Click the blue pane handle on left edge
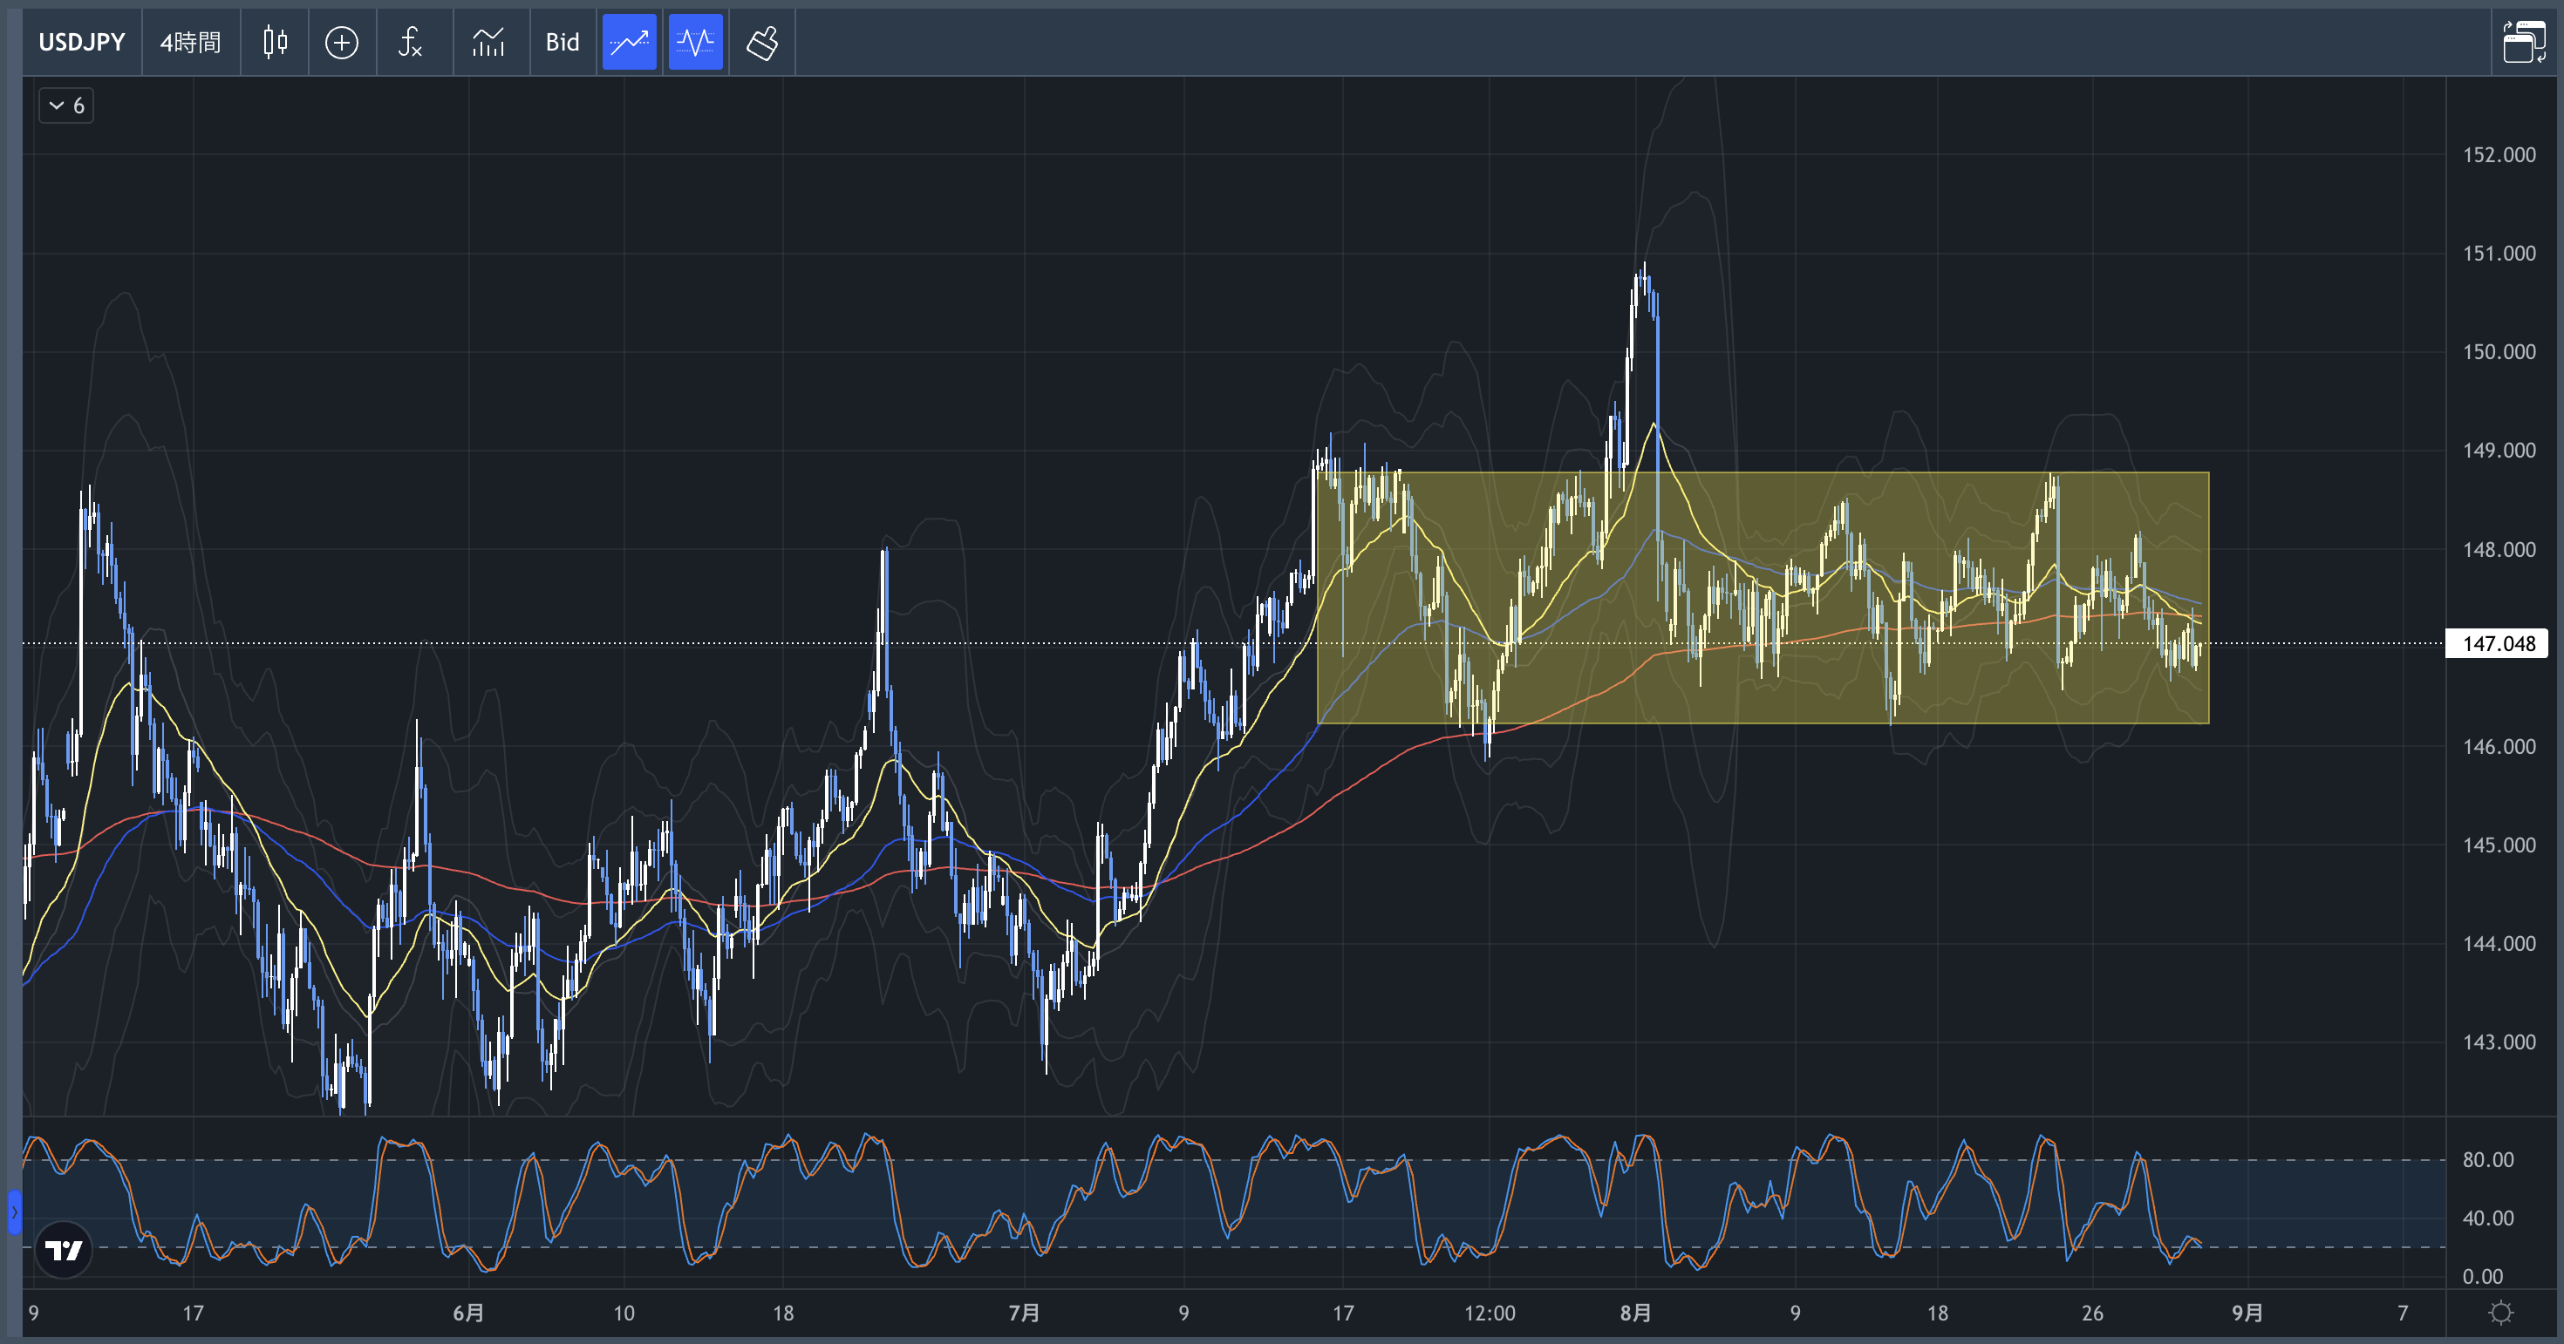Viewport: 2564px width, 1344px height. click(14, 1212)
